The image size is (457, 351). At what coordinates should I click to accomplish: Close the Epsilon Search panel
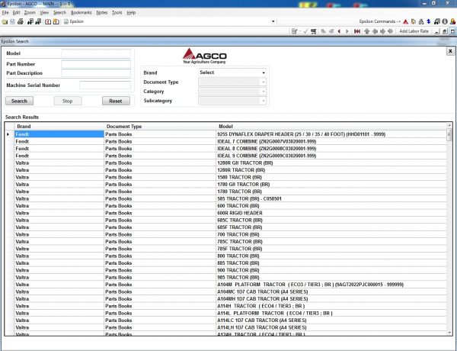pyautogui.click(x=450, y=51)
